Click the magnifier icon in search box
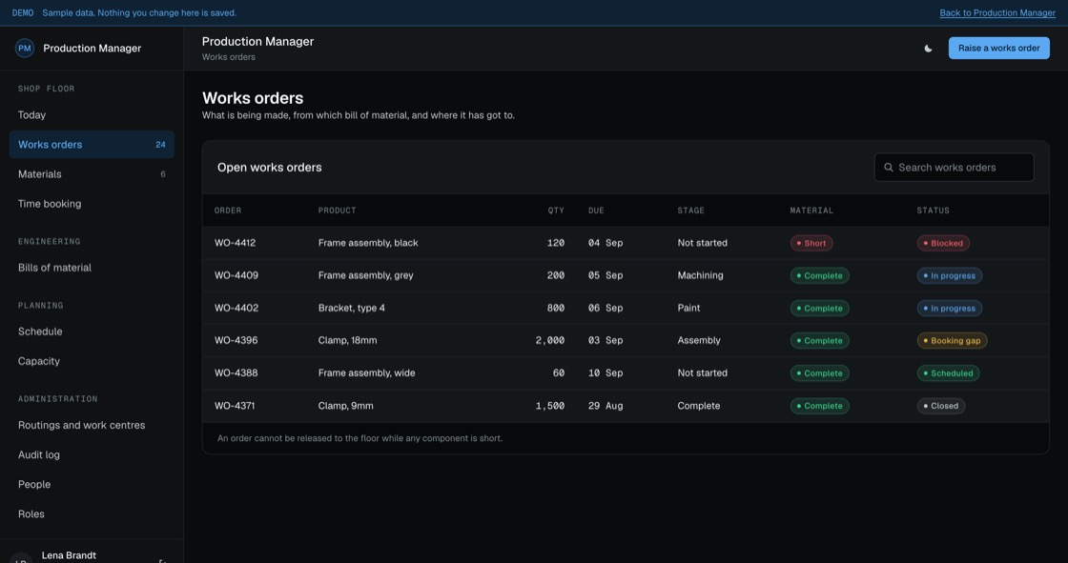 [x=888, y=168]
